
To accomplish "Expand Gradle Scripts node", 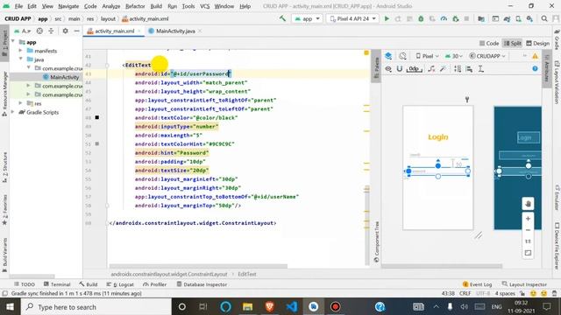I will [13, 112].
